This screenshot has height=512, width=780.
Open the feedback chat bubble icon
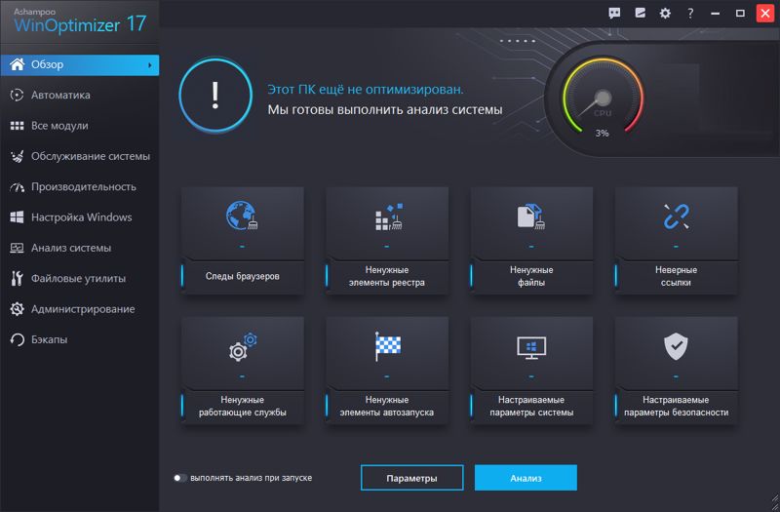coord(614,14)
